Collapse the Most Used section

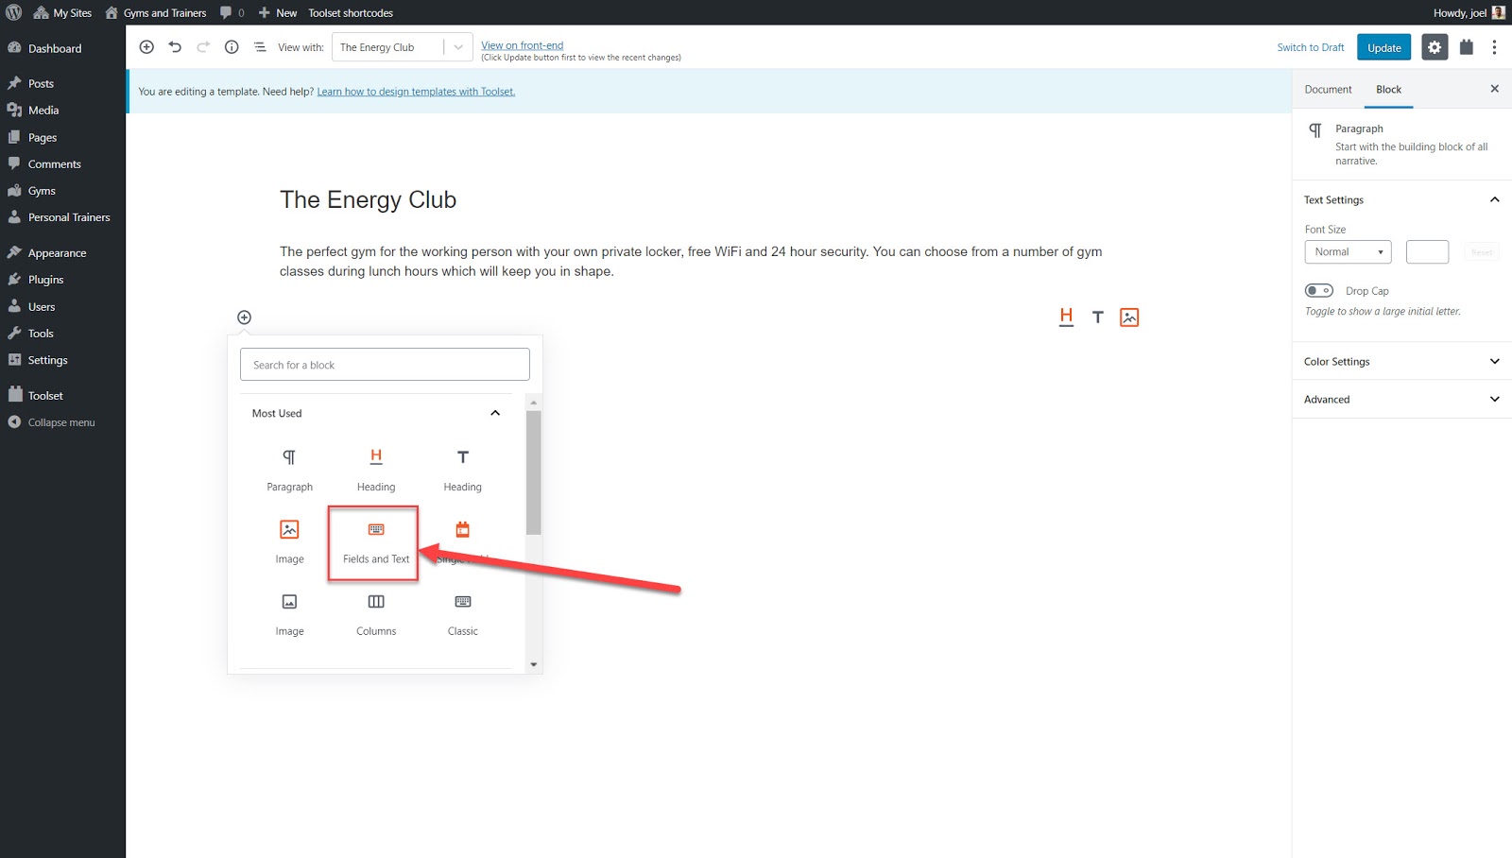point(494,414)
